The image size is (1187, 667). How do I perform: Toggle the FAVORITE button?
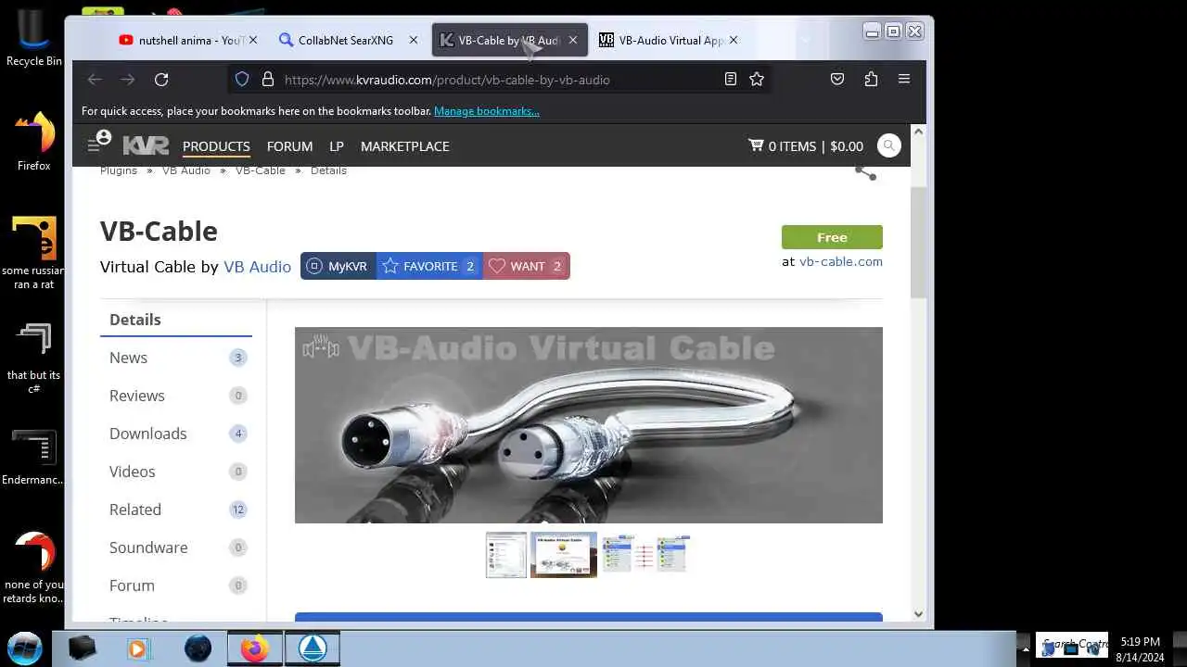pos(429,266)
